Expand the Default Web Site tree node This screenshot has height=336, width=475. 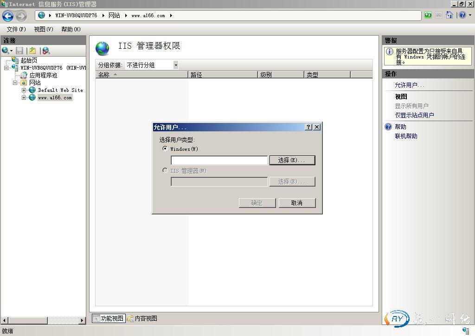(24, 90)
